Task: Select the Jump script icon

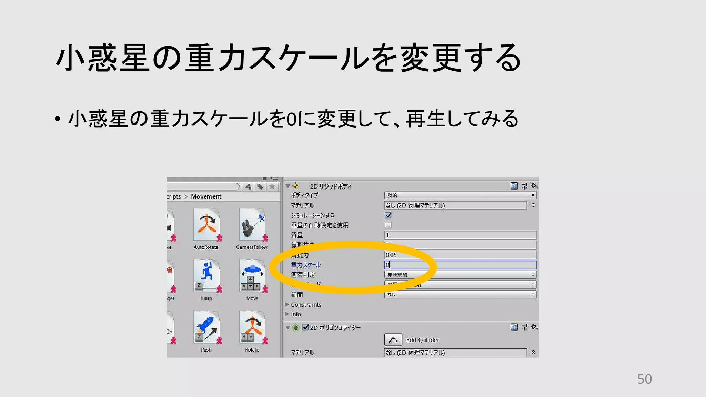Action: click(206, 276)
